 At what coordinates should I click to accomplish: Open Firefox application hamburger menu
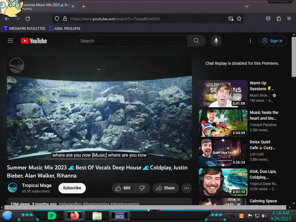[289, 18]
